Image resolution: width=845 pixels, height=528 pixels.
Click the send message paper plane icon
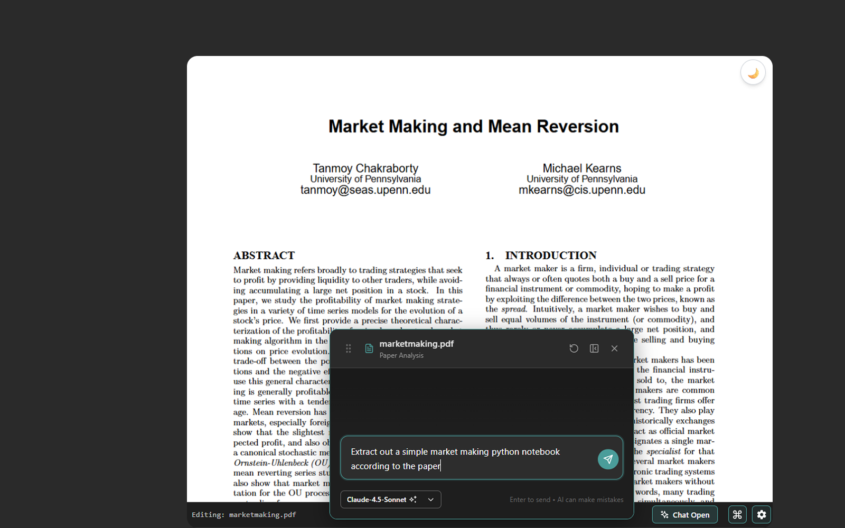click(x=608, y=459)
